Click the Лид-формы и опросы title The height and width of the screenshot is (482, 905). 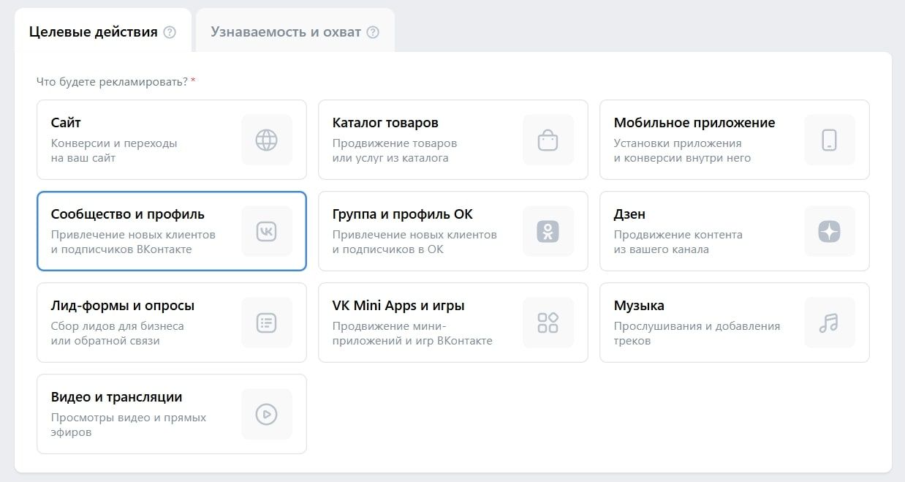point(123,306)
